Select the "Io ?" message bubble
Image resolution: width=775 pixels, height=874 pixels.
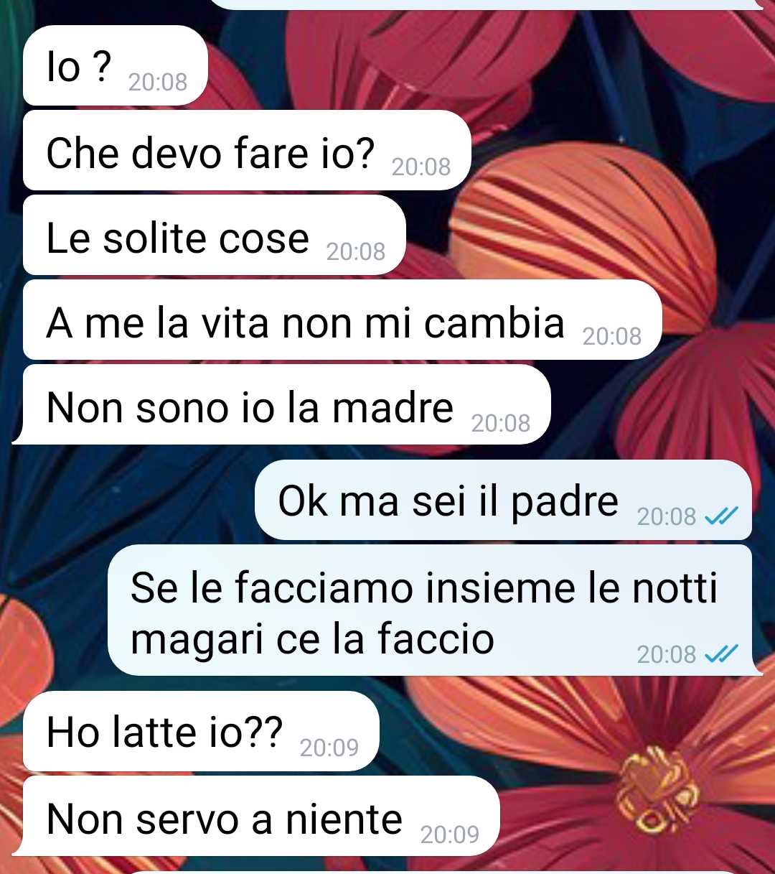point(116,65)
